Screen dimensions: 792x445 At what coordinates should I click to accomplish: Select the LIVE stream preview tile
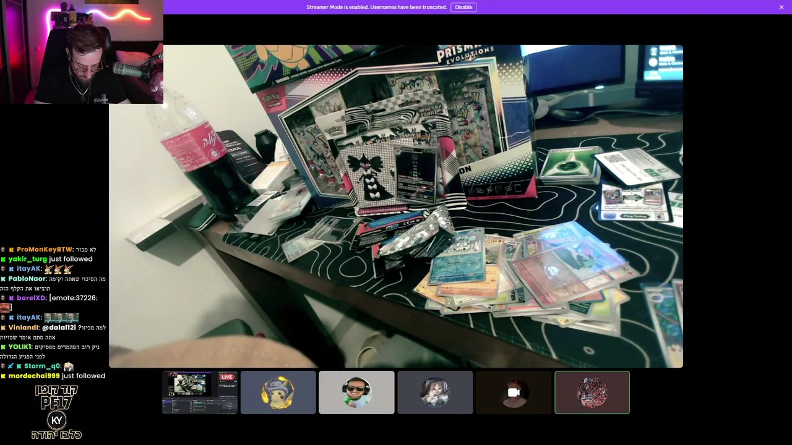(200, 392)
